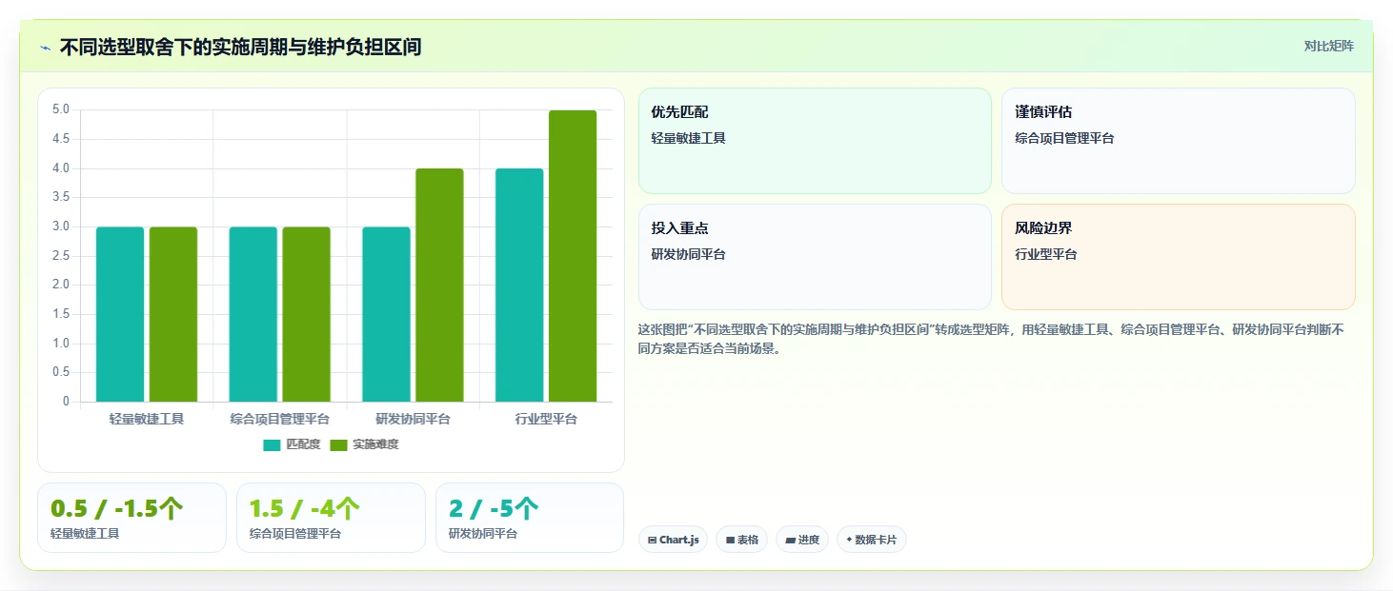Image resolution: width=1393 pixels, height=591 pixels.
Task: Toggle the 实施难度 legend entry
Action: tap(364, 444)
